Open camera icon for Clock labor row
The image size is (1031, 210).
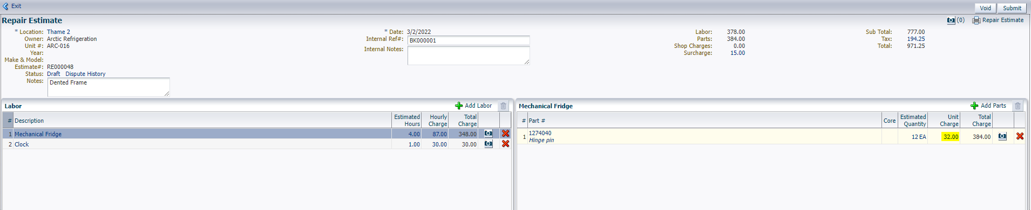(489, 144)
